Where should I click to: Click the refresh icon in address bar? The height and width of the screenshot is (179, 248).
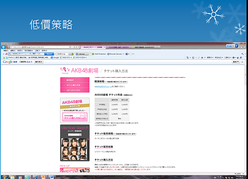point(76,47)
